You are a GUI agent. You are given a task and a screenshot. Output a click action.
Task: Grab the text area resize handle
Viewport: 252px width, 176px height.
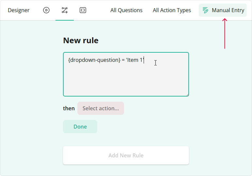tap(187, 95)
